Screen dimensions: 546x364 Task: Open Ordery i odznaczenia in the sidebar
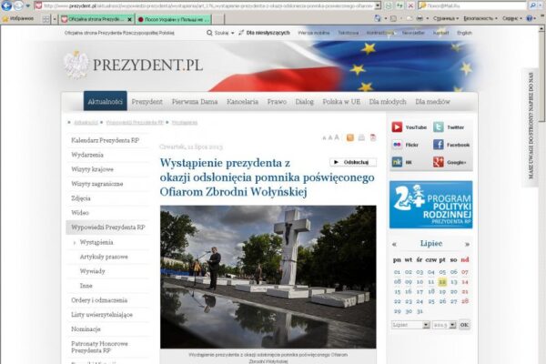coord(99,300)
